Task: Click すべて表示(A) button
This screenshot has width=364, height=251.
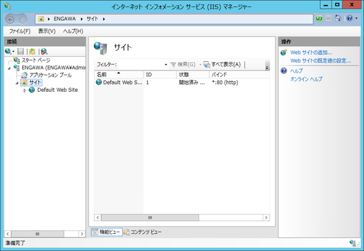Action: tap(222, 64)
